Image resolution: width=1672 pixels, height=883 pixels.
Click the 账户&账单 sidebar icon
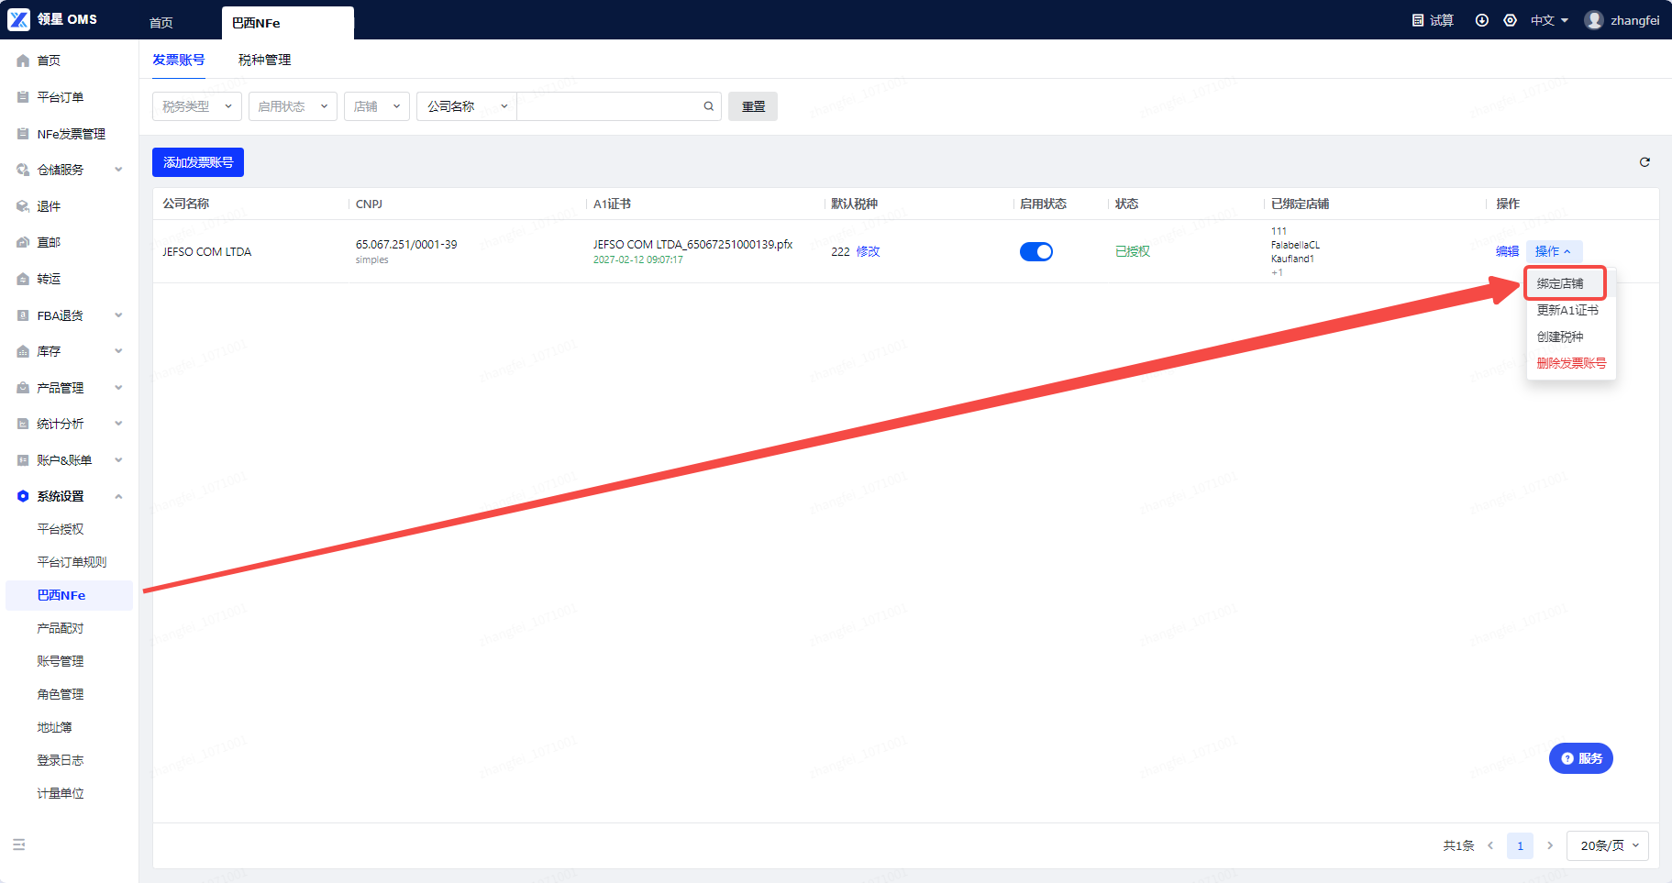23,460
